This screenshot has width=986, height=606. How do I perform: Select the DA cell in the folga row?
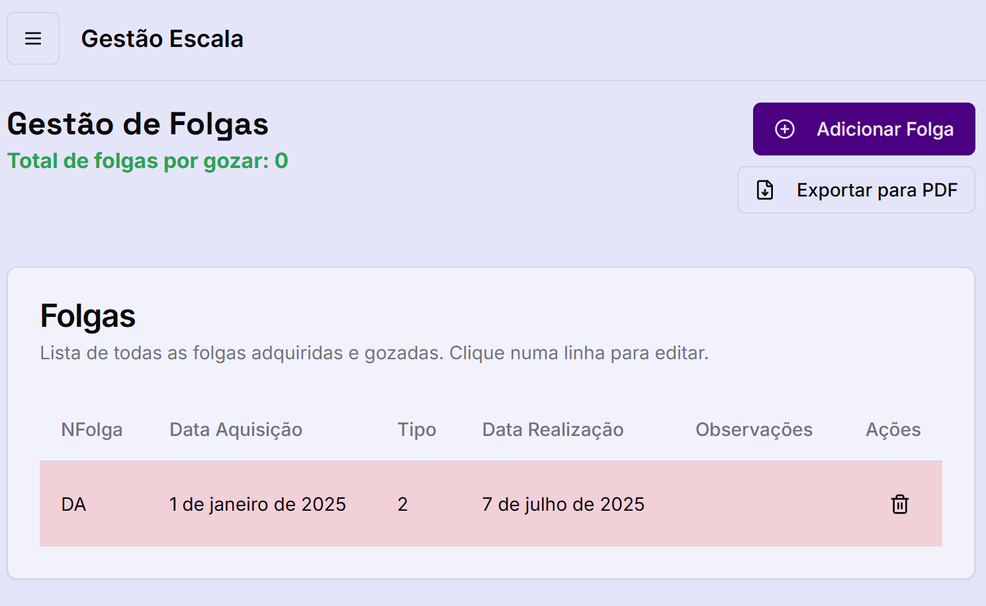point(73,504)
